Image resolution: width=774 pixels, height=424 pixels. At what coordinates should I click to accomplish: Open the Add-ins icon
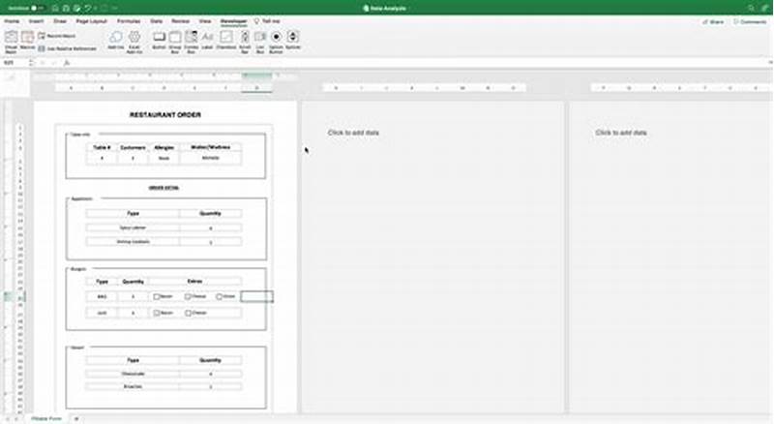116,41
